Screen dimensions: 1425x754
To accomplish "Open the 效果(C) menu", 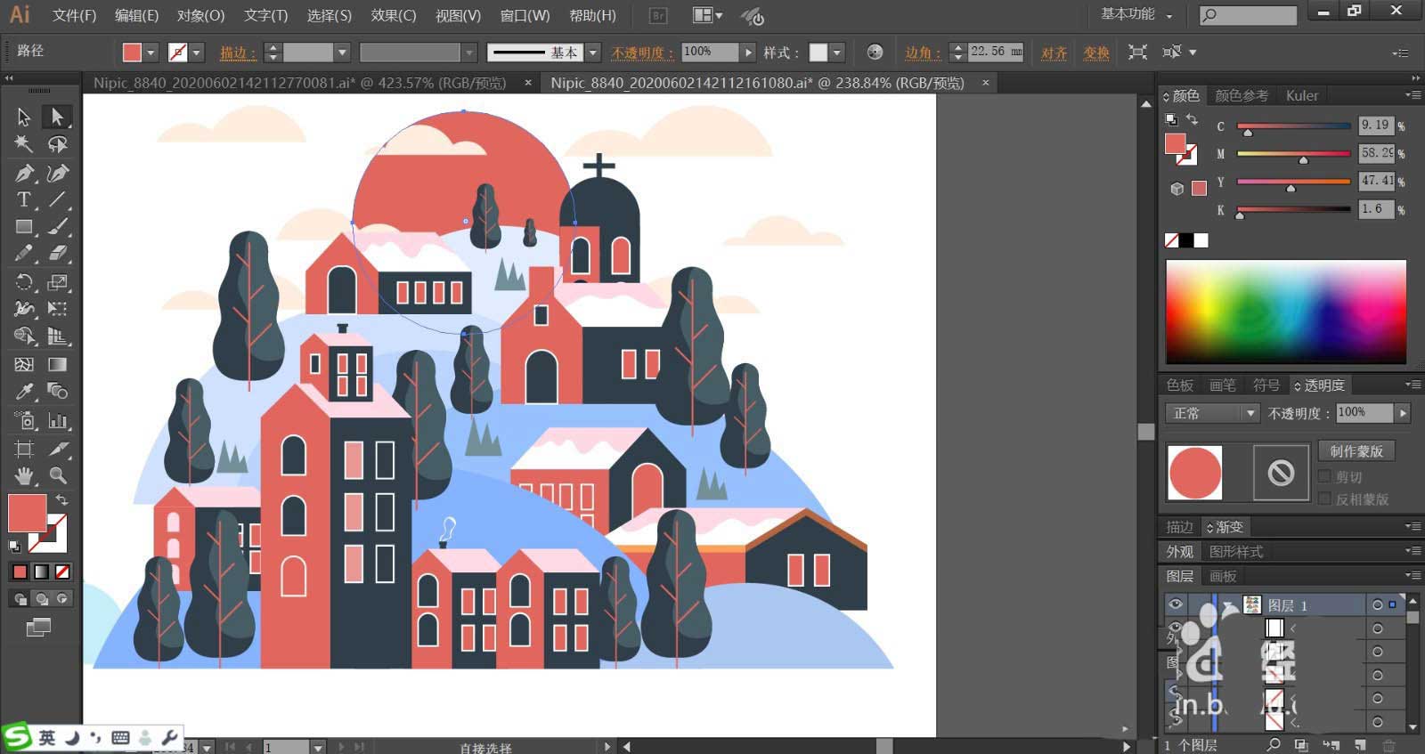I will point(393,15).
